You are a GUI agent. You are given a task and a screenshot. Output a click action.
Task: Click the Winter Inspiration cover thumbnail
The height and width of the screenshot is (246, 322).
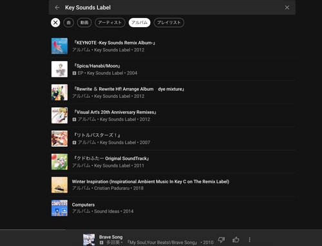click(59, 185)
